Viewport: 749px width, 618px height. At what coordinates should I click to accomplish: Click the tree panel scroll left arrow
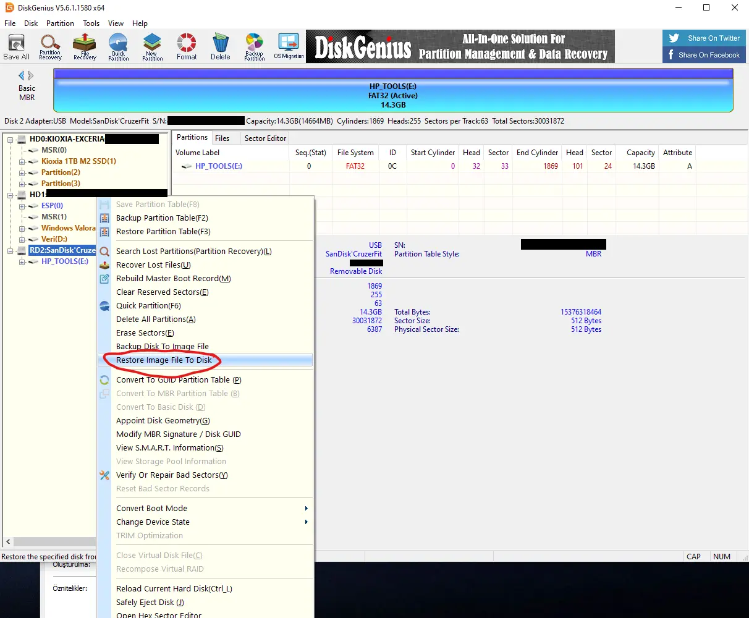click(8, 542)
